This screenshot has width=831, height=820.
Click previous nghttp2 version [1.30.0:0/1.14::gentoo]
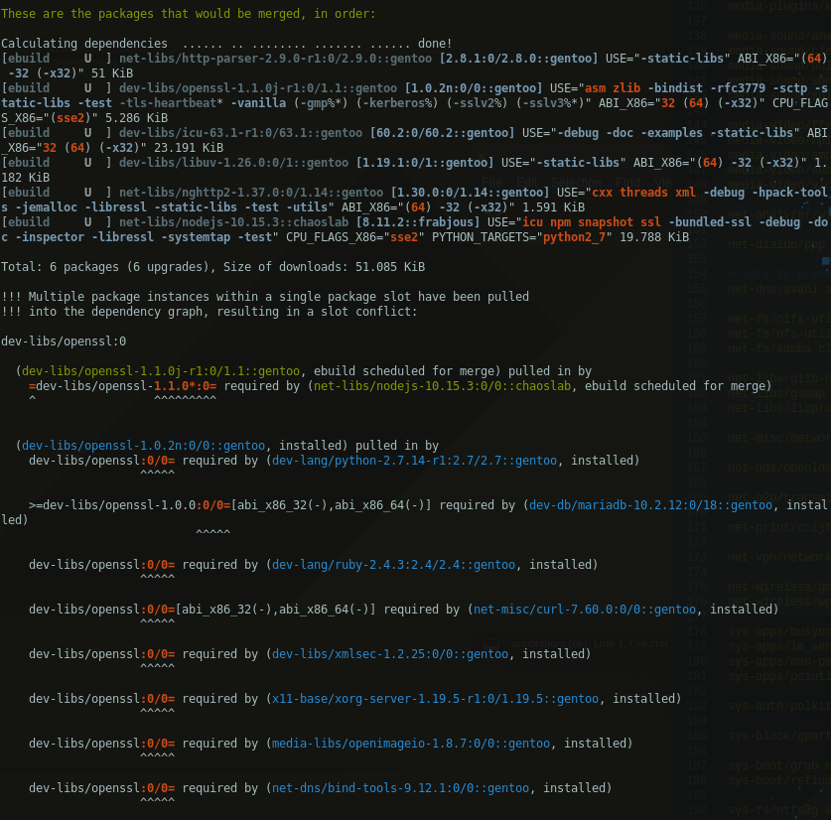point(470,192)
